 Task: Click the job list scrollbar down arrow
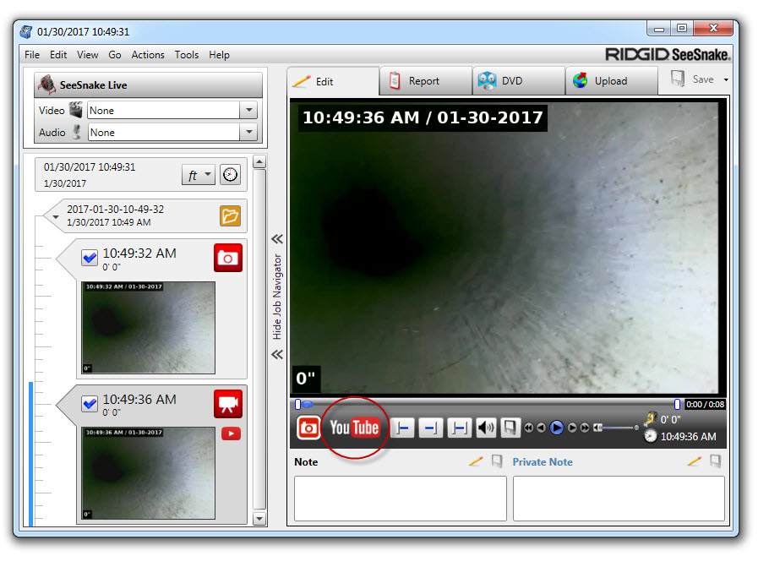click(x=259, y=519)
